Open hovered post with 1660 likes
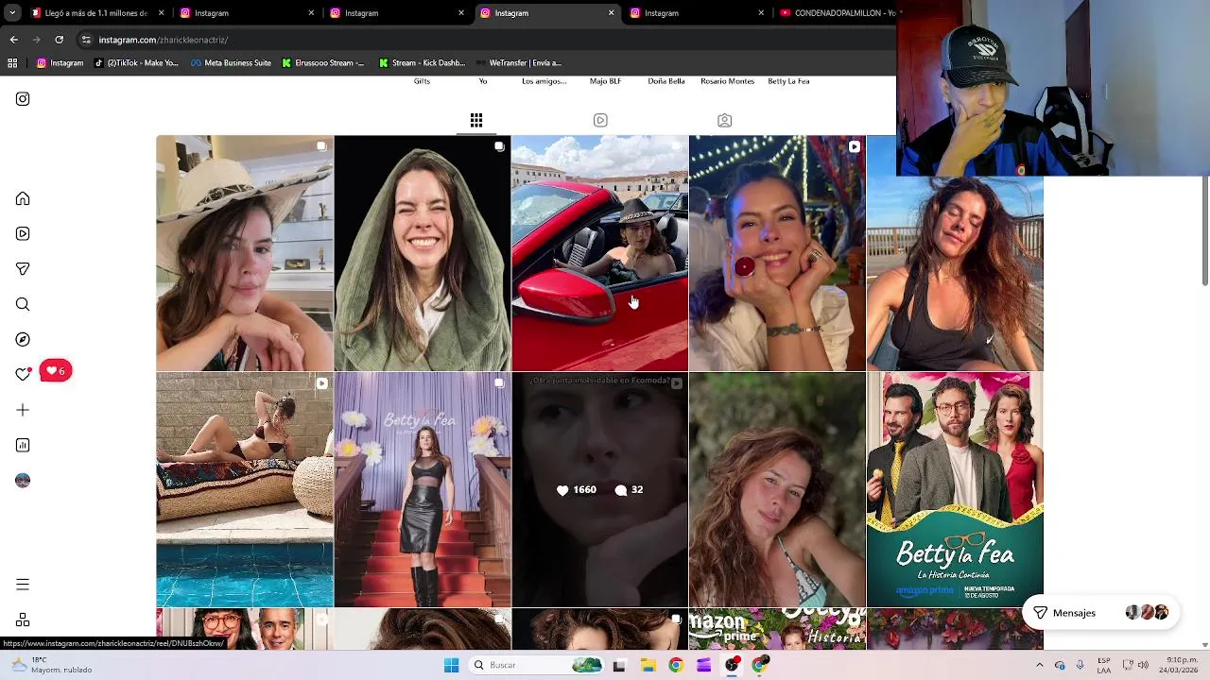1210x680 pixels. (x=600, y=489)
